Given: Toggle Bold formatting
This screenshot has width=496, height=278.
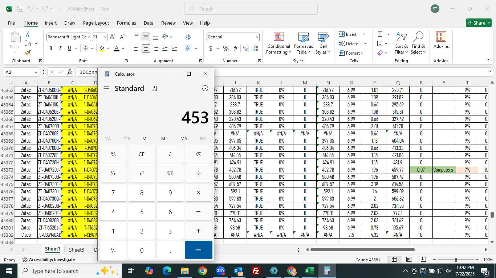Looking at the screenshot, I should click(51, 49).
